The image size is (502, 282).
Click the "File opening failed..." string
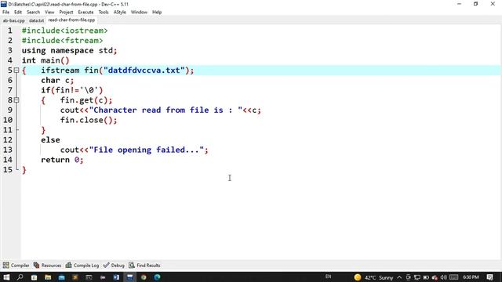147,150
